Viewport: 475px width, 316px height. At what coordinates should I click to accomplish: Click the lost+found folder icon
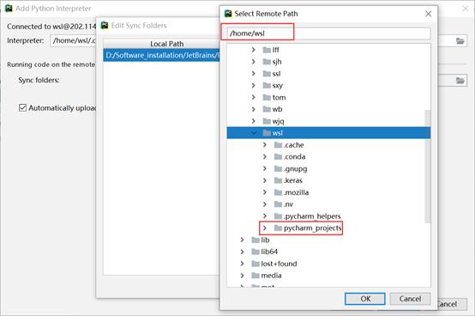(x=256, y=264)
